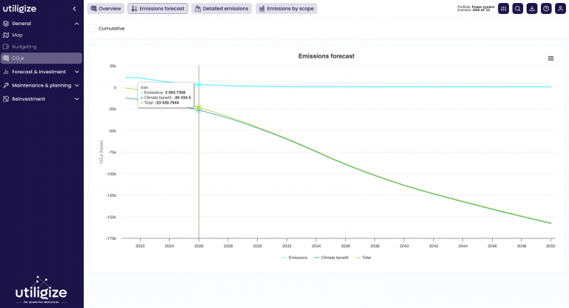Enable the Cumulative checkbox
569x308 pixels.
(x=93, y=28)
